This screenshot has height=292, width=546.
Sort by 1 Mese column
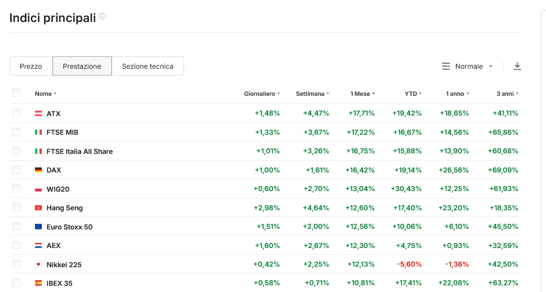(x=362, y=94)
